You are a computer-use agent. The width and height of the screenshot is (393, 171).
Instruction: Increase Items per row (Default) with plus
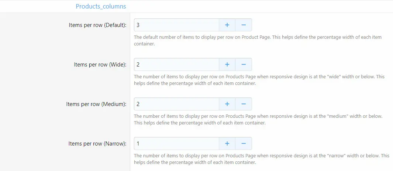[227, 25]
